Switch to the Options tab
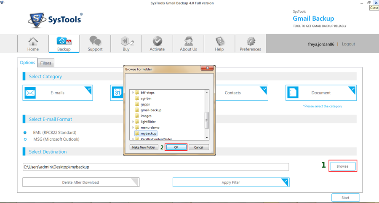Image resolution: width=379 pixels, height=203 pixels. 27,63
